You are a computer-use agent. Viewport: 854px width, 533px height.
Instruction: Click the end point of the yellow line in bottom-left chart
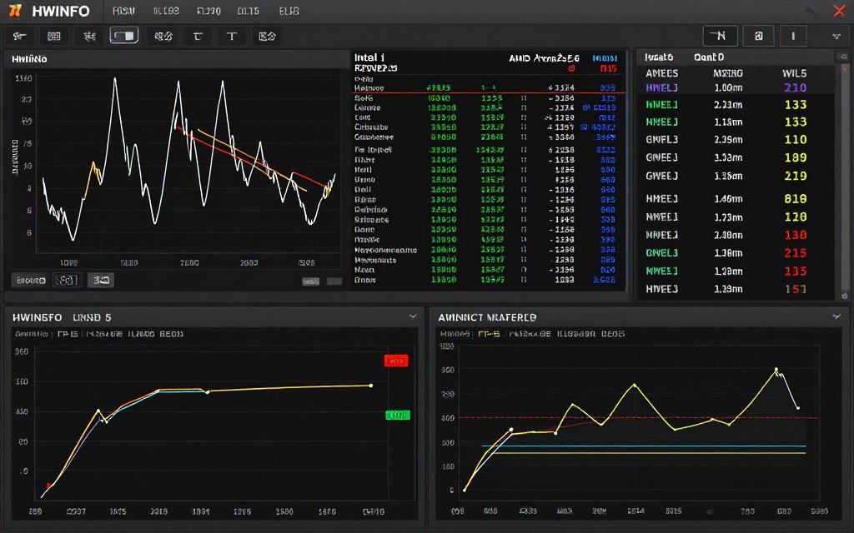coord(371,386)
